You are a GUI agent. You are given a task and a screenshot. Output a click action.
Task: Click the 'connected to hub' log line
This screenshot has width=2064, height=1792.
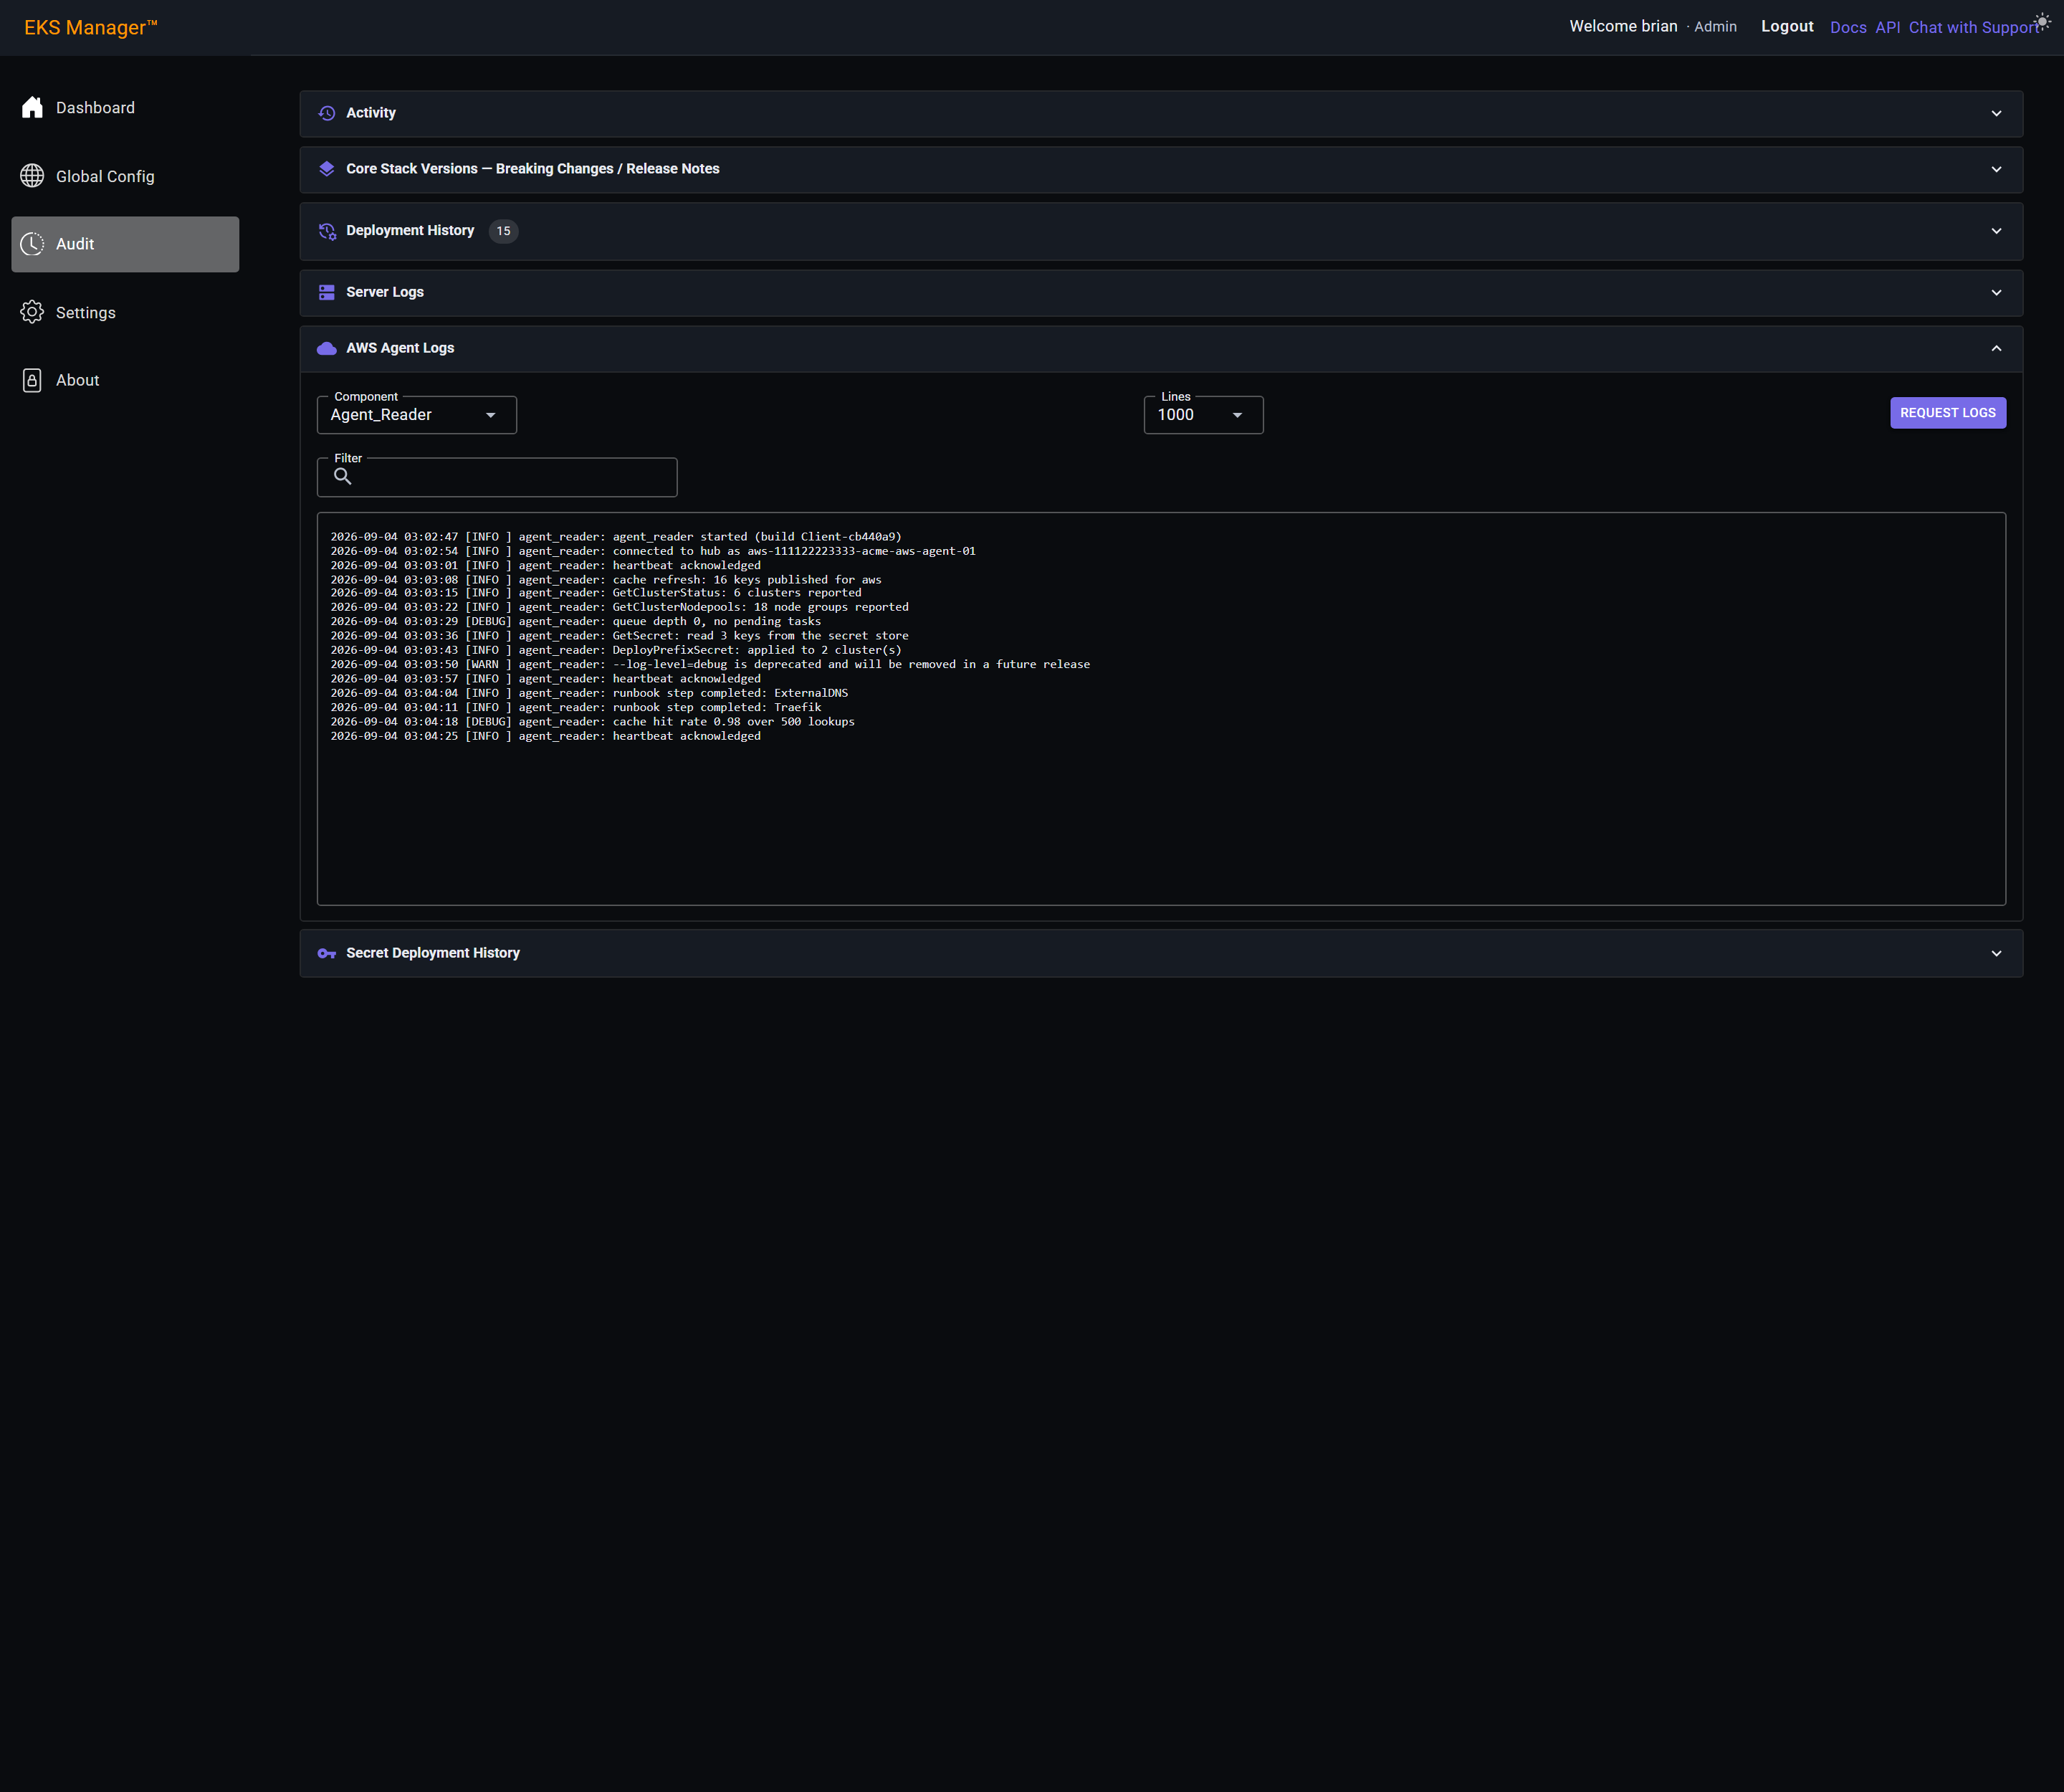click(653, 551)
